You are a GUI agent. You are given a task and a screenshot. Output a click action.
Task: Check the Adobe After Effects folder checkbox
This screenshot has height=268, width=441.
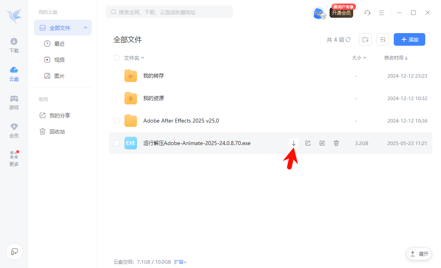(117, 121)
